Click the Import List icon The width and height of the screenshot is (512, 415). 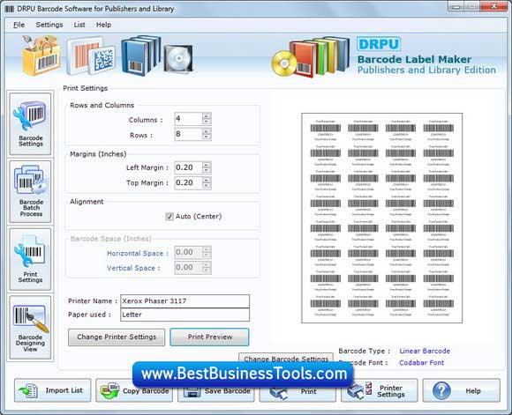point(28,390)
